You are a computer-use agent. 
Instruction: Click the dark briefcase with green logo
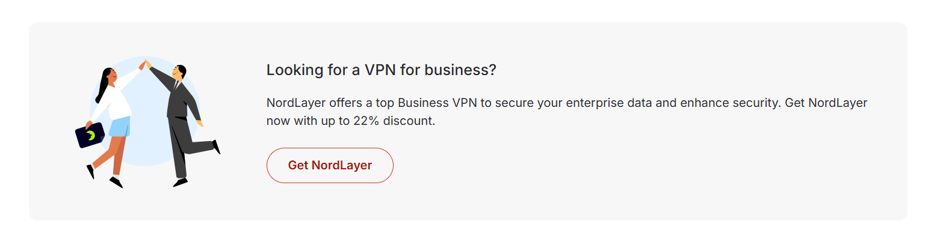(89, 135)
